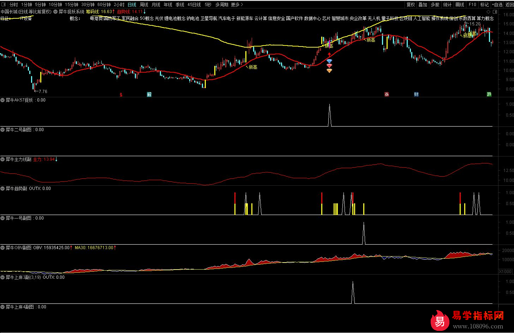
Task: Open the 算力概念 concept link
Action: point(485,18)
